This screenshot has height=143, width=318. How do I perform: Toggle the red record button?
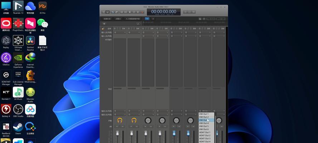[142, 12]
